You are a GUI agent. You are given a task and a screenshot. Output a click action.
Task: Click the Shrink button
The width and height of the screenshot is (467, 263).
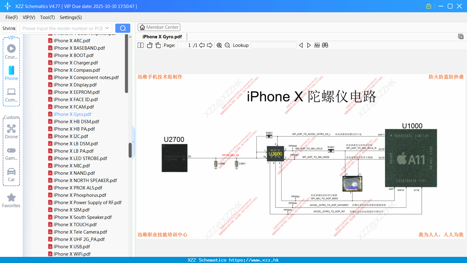point(9,28)
